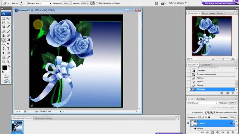Open the Режим eraser mode dropdown
239x134 pixels.
tap(44, 3)
